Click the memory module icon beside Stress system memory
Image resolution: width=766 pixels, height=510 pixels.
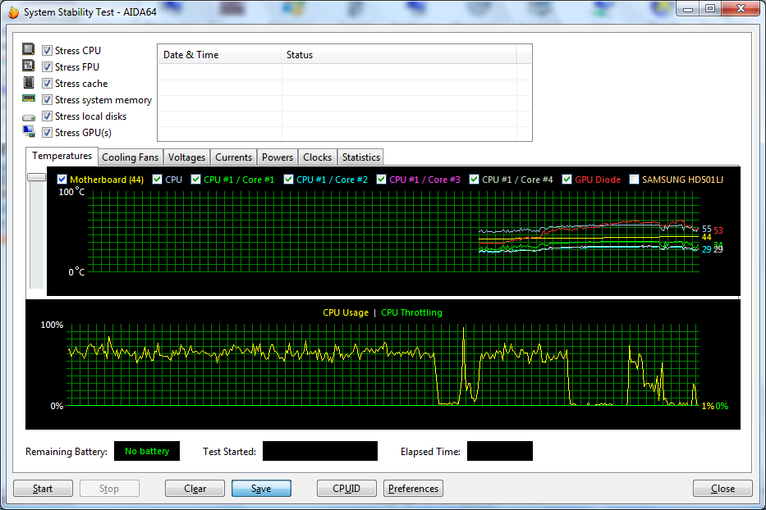[x=29, y=98]
